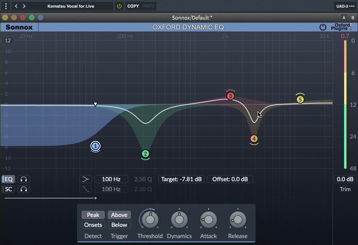Edit side-chain 100 Hz frequency field

pos(111,189)
